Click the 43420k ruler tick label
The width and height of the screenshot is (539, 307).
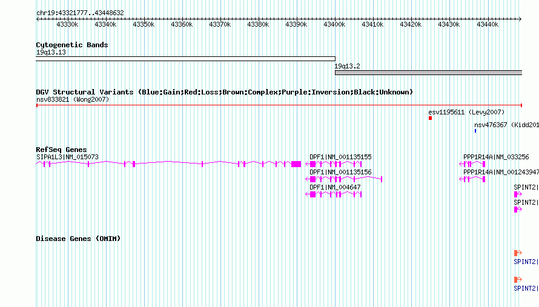[411, 24]
